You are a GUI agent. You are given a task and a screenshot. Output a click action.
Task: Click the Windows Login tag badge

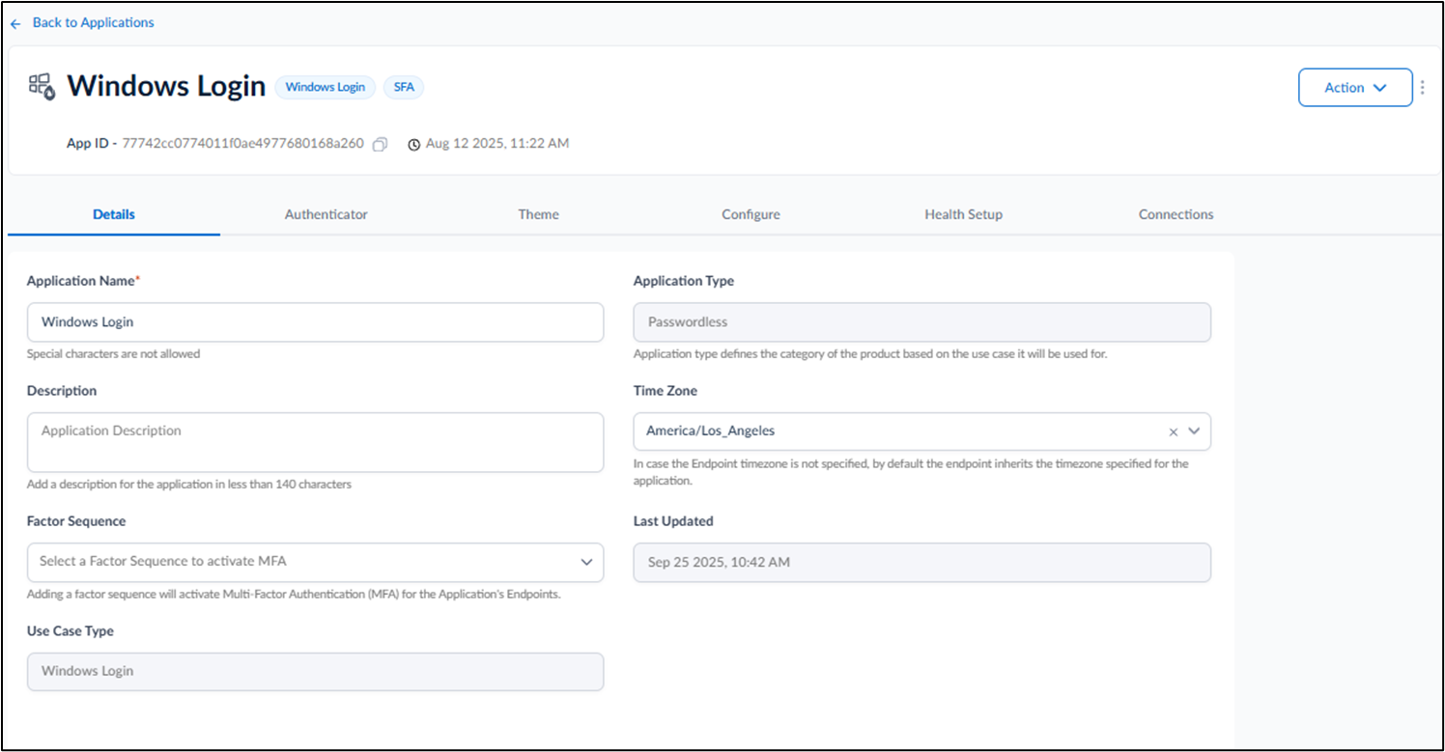[x=326, y=87]
